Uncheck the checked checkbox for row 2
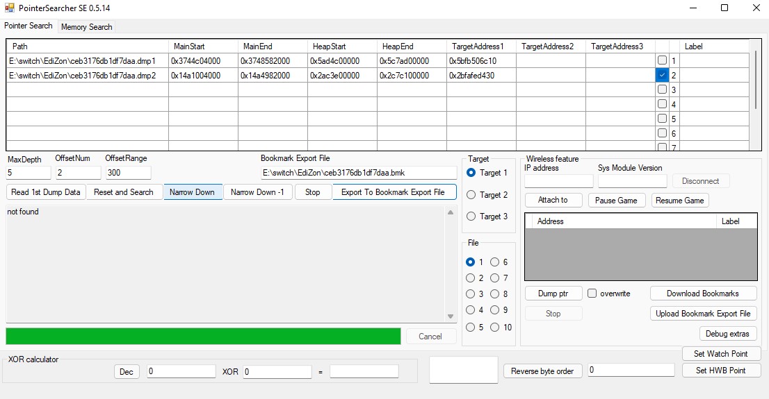The height and width of the screenshot is (399, 769). pyautogui.click(x=662, y=75)
